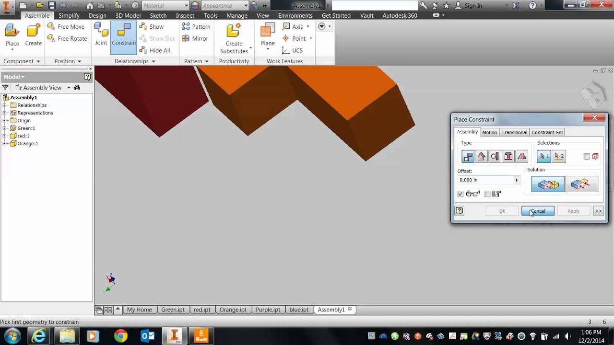Switch to the Transitional tab
The height and width of the screenshot is (345, 614).
pyautogui.click(x=514, y=132)
